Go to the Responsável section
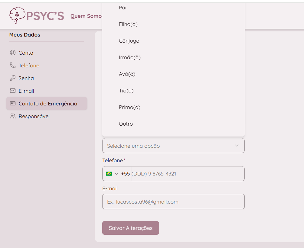 (34, 116)
